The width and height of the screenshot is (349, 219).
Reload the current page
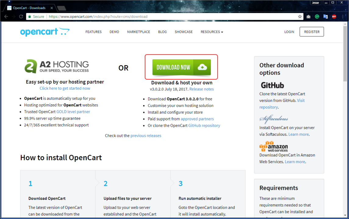tap(21, 16)
